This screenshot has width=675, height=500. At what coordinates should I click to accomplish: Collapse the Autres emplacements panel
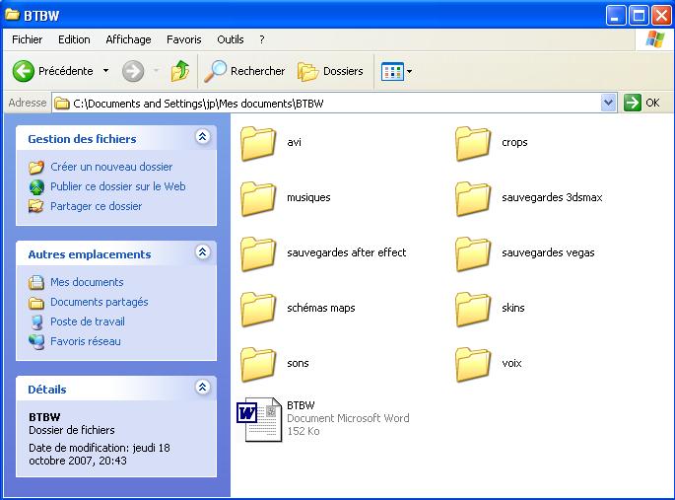tap(203, 253)
